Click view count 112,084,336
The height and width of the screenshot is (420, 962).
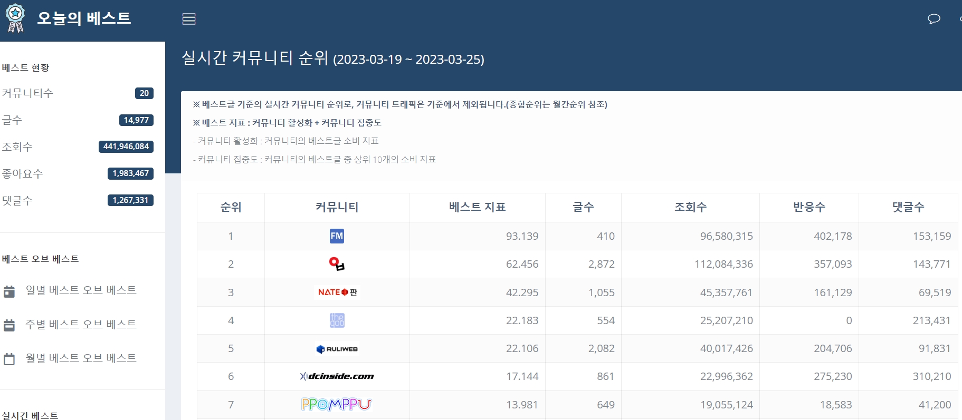point(723,264)
